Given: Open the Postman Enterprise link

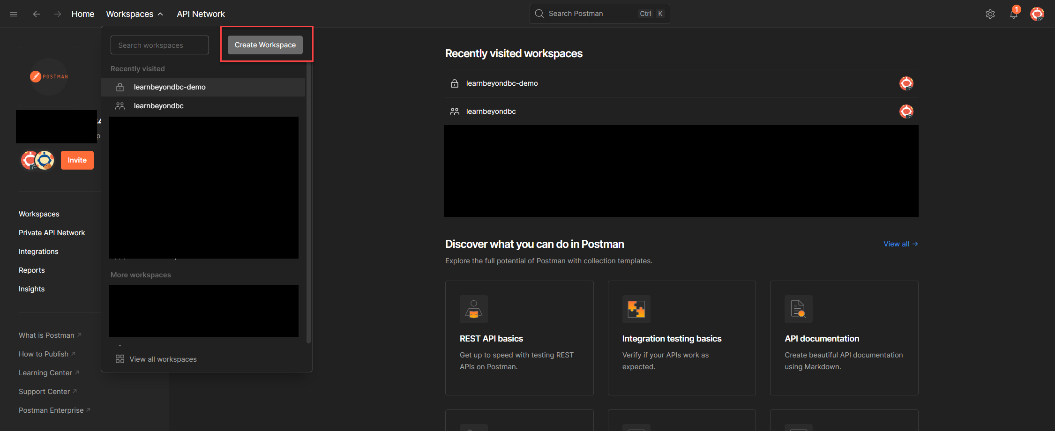Looking at the screenshot, I should pos(54,410).
